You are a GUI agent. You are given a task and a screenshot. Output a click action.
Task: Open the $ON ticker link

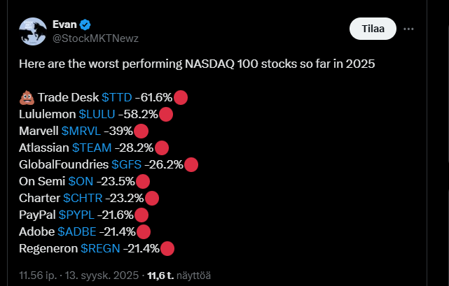(x=80, y=181)
